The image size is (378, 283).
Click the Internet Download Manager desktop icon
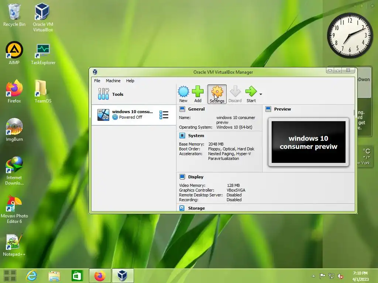point(14,171)
